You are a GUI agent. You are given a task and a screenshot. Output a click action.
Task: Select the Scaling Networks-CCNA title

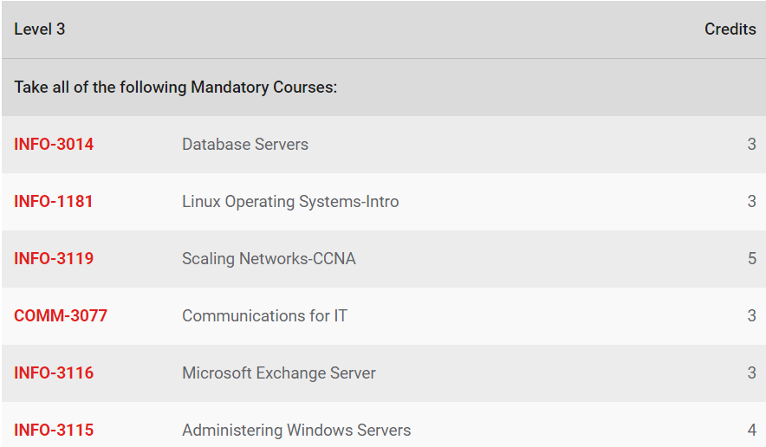269,258
